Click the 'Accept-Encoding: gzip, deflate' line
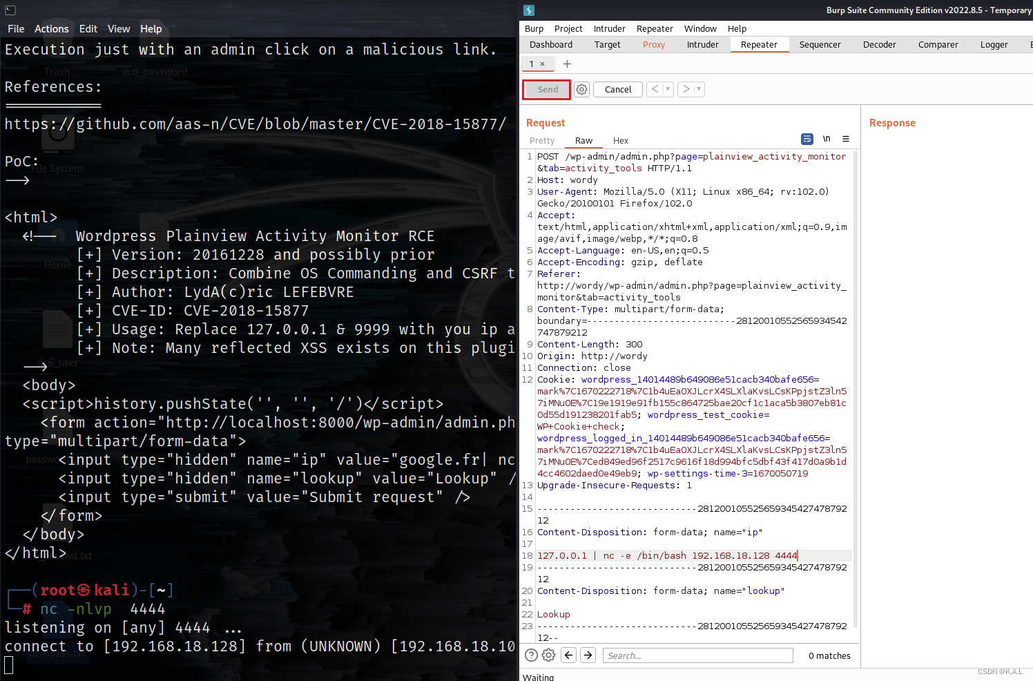Viewport: 1033px width, 681px height. [x=620, y=262]
